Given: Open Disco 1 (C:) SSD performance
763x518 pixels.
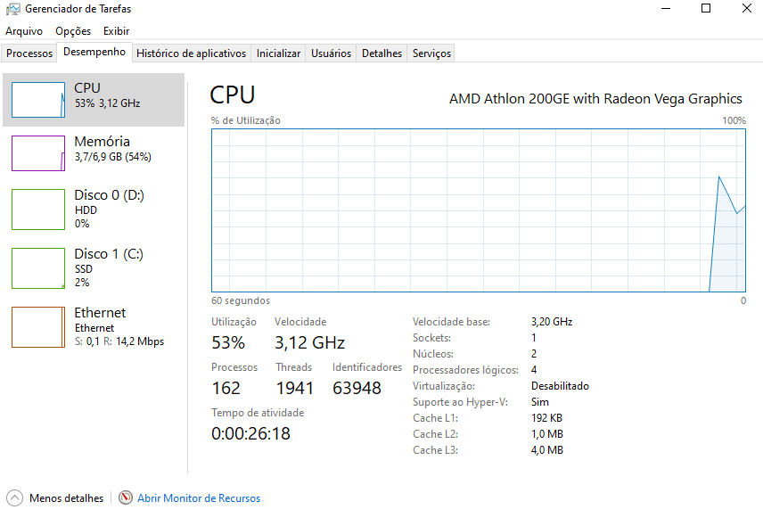Looking at the screenshot, I should coord(94,268).
